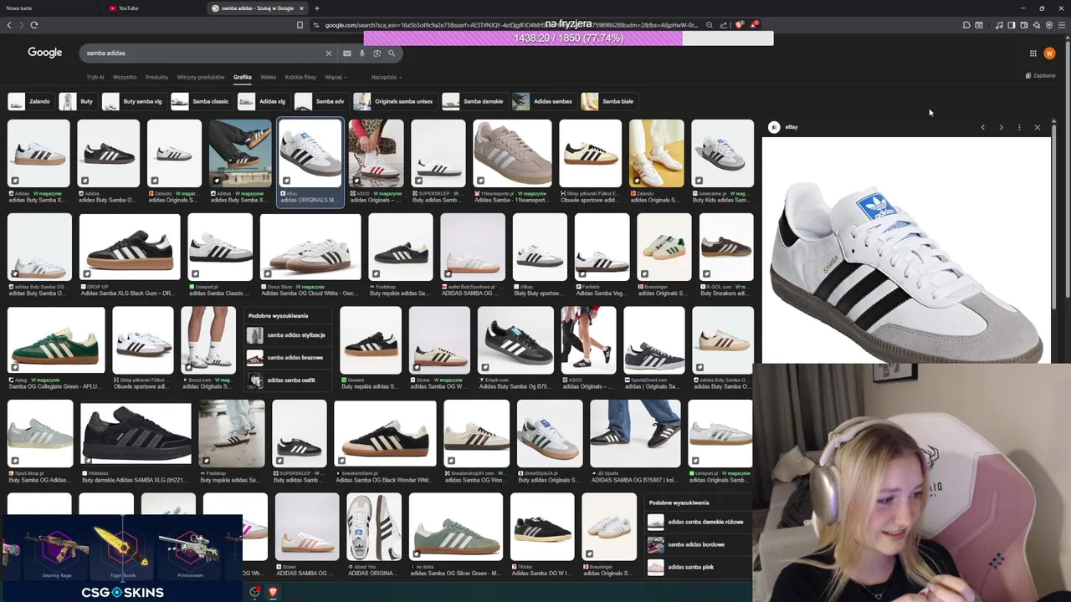Filter by Adidas xlg chip
The image size is (1071, 602).
263,101
